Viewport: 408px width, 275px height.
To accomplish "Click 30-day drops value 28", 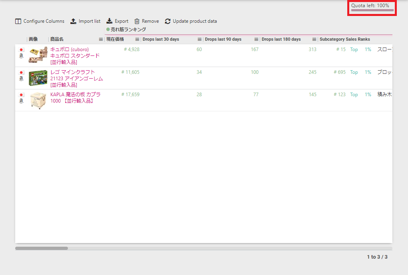I will [199, 95].
